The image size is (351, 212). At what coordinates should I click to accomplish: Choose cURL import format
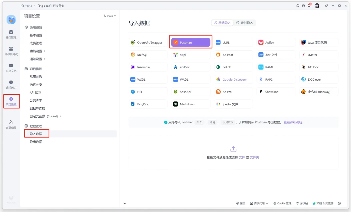point(233,43)
